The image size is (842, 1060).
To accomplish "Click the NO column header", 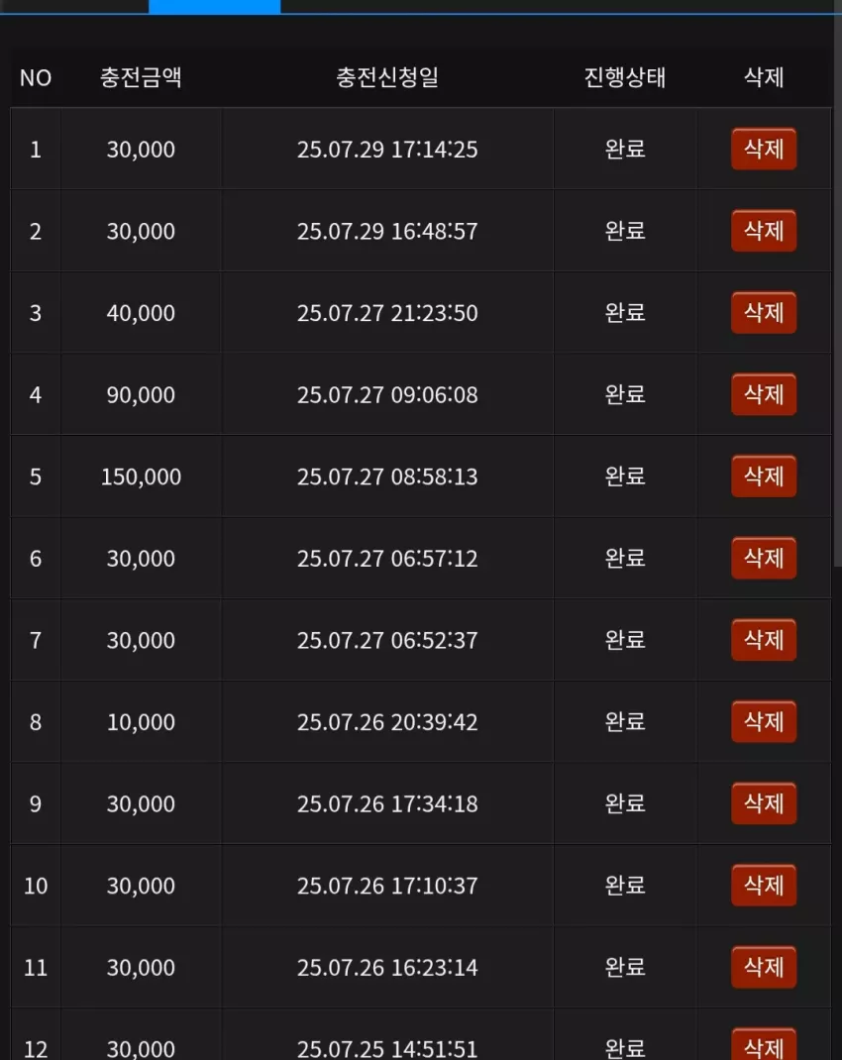I will 36,77.
